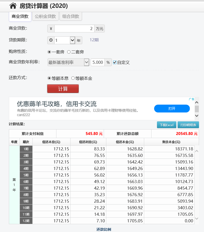Click the results table scroll-down arrow
Screen dimensions: 204x232
point(197,218)
